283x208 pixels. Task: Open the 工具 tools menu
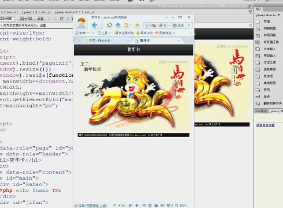[105, 33]
